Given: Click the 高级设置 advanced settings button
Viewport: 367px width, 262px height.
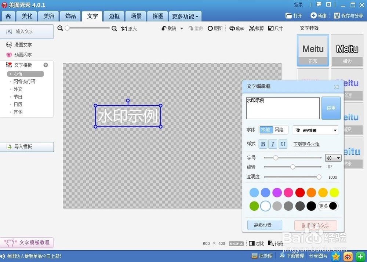Looking at the screenshot, I should click(x=265, y=225).
